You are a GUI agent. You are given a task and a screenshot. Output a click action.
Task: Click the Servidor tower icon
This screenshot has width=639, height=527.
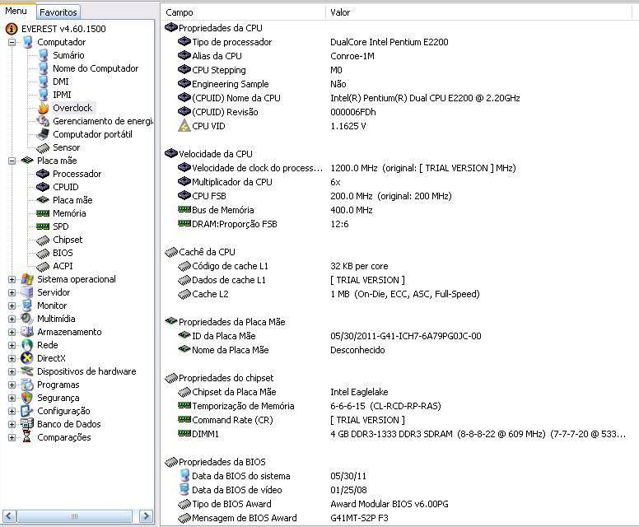click(27, 292)
